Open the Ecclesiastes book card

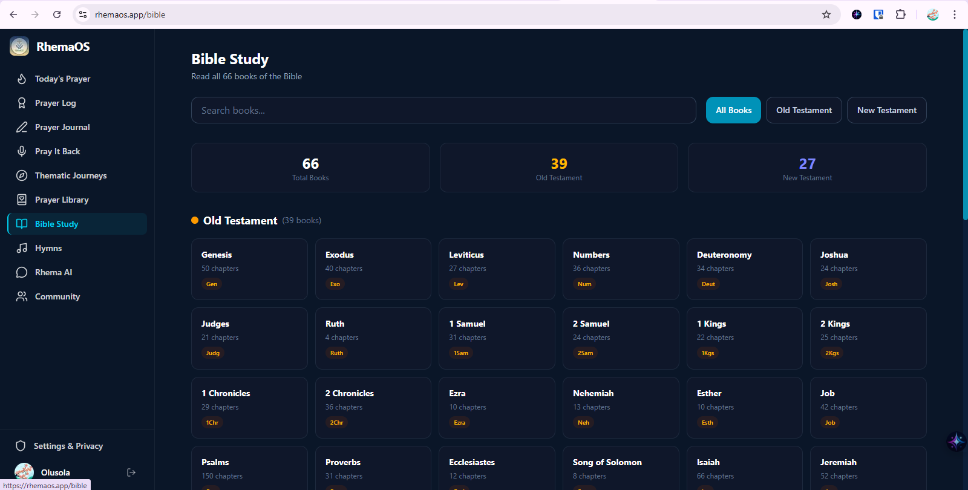pyautogui.click(x=497, y=468)
